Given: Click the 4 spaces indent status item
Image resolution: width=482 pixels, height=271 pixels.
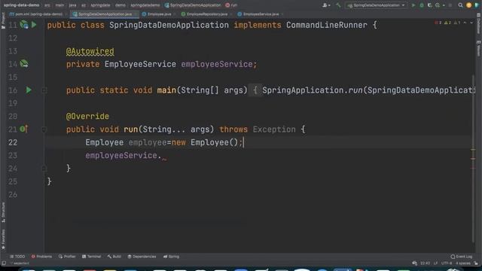Looking at the screenshot, I should (462, 263).
